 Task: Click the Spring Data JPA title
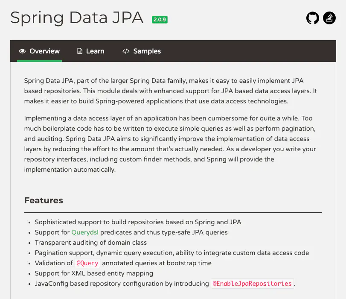(x=77, y=18)
